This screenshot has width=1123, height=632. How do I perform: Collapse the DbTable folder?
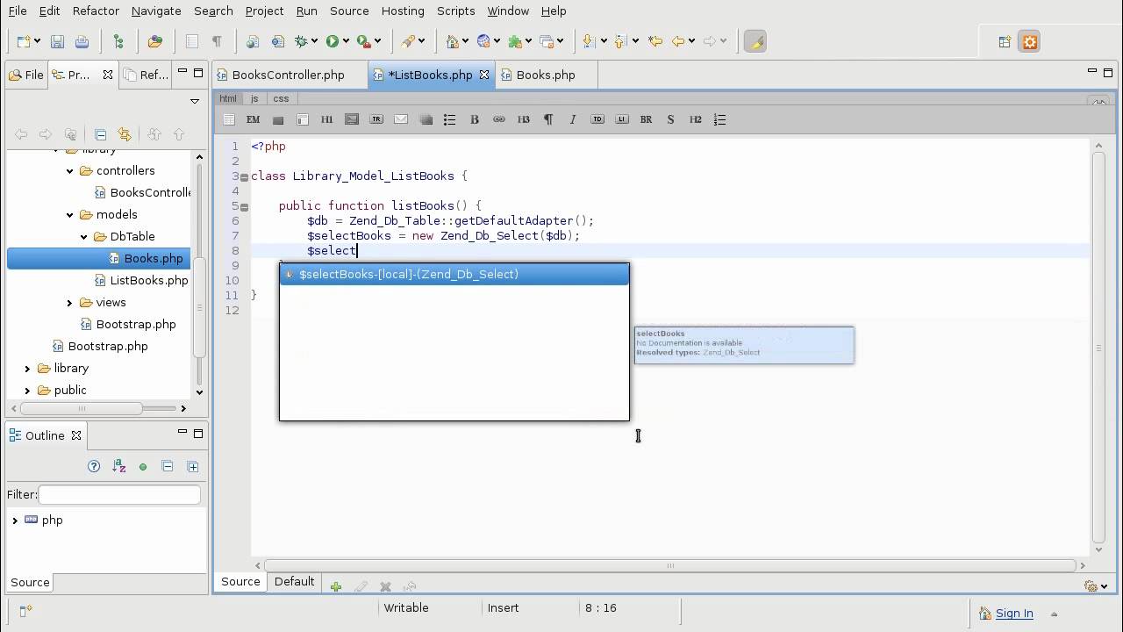84,236
